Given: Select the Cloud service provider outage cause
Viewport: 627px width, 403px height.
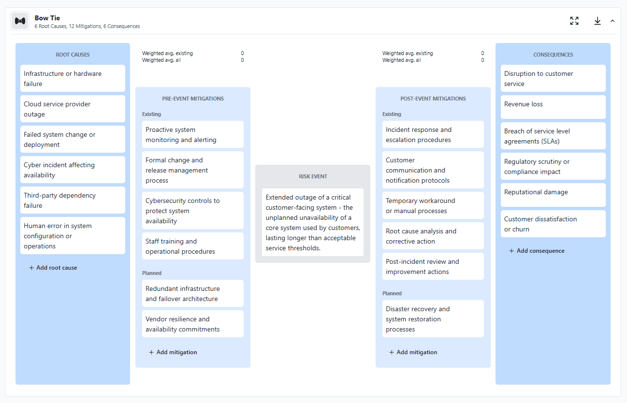Looking at the screenshot, I should point(73,109).
